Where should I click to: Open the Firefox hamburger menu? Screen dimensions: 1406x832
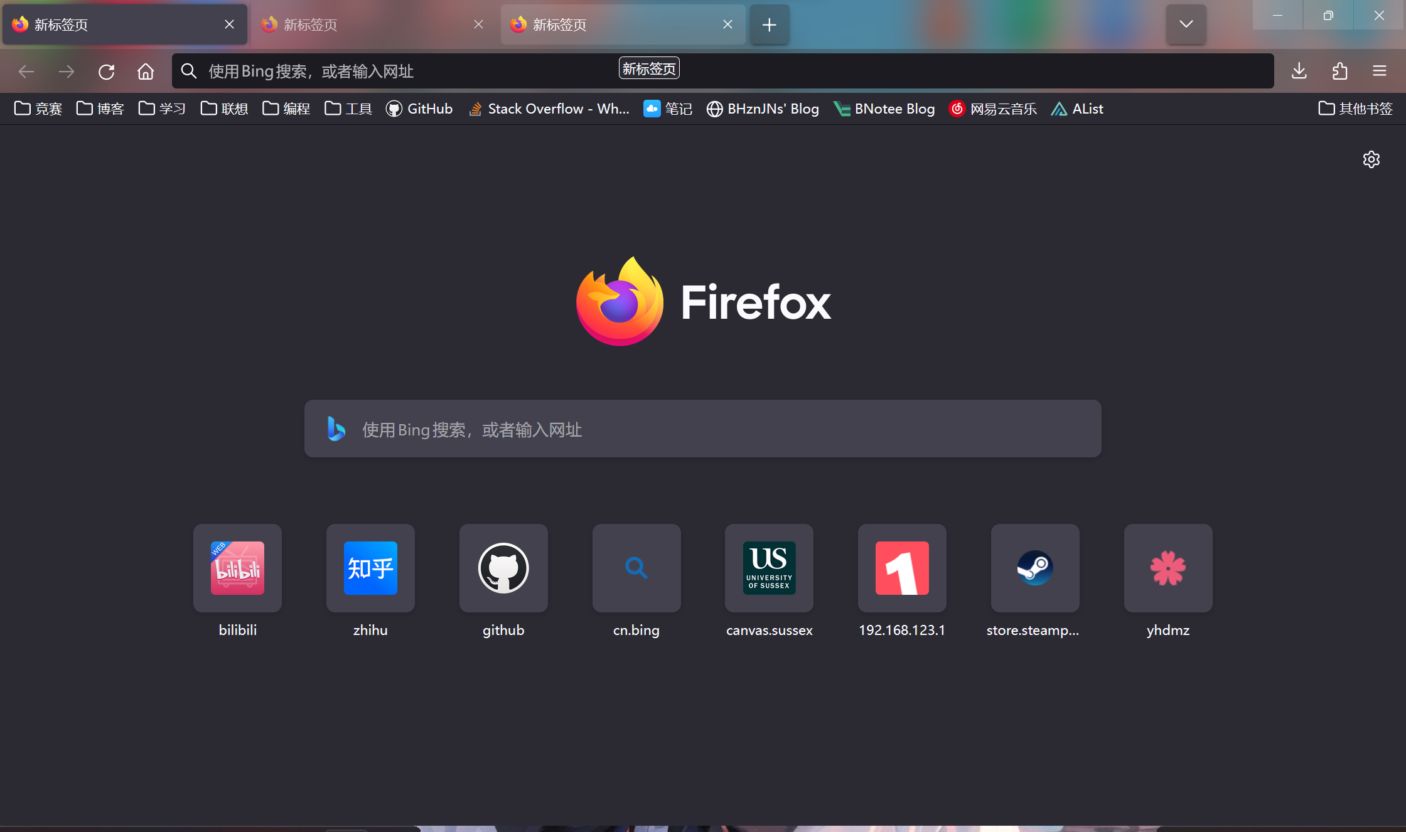click(1380, 72)
